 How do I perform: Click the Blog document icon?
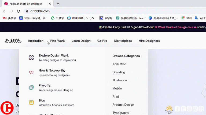31,102
